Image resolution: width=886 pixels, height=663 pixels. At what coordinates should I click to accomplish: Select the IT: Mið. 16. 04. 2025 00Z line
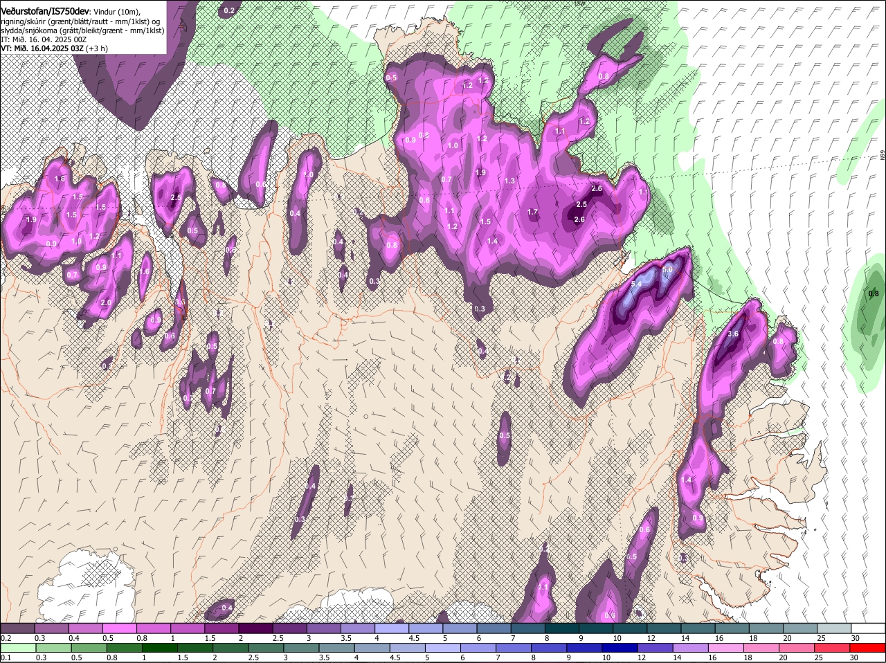tap(44, 39)
